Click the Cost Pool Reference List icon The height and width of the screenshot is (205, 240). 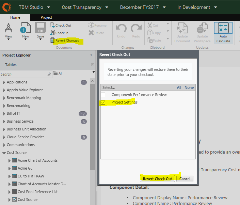pyautogui.click(x=14, y=191)
